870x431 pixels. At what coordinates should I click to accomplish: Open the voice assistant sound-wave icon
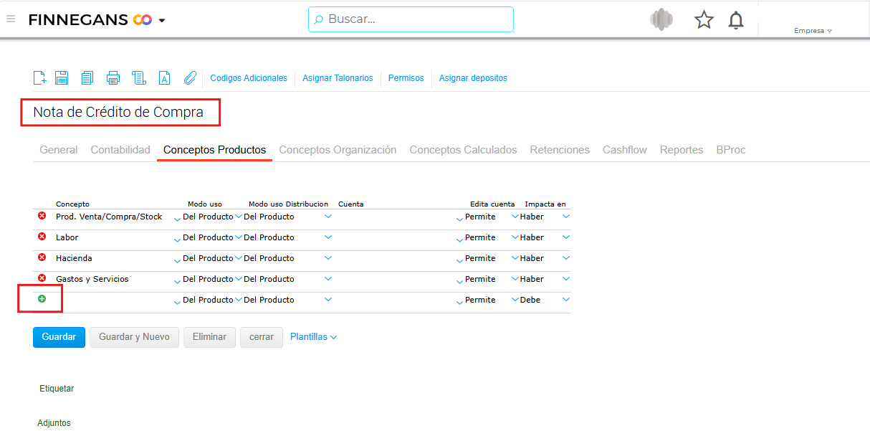coord(661,19)
